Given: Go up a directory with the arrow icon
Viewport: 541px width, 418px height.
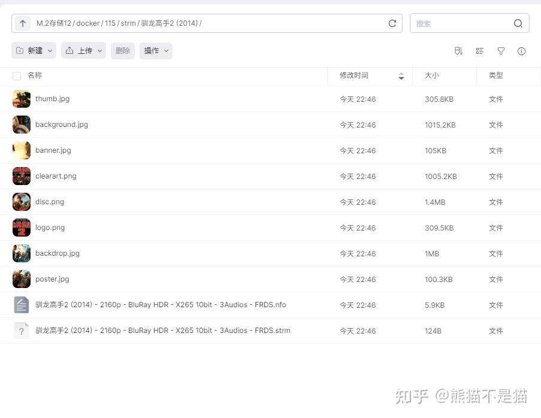Looking at the screenshot, I should [22, 23].
